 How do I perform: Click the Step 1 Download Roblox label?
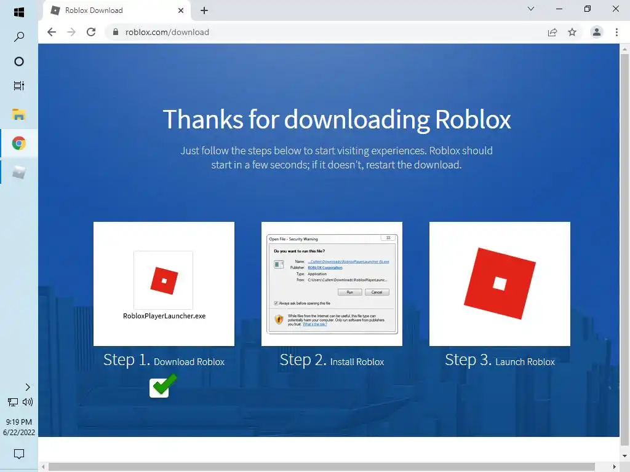click(x=164, y=360)
